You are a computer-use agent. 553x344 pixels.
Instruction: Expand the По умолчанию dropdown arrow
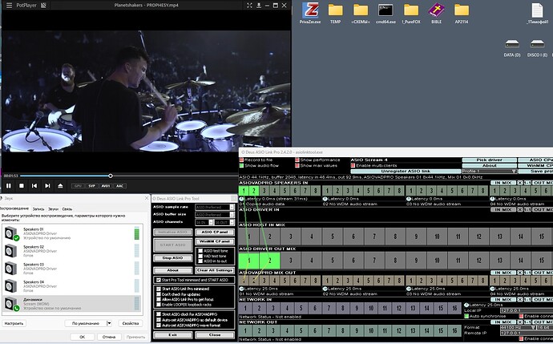109,323
